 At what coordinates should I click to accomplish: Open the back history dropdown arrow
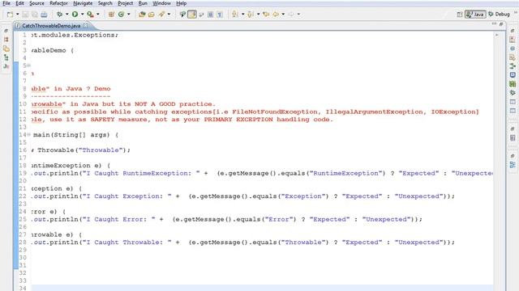point(283,15)
